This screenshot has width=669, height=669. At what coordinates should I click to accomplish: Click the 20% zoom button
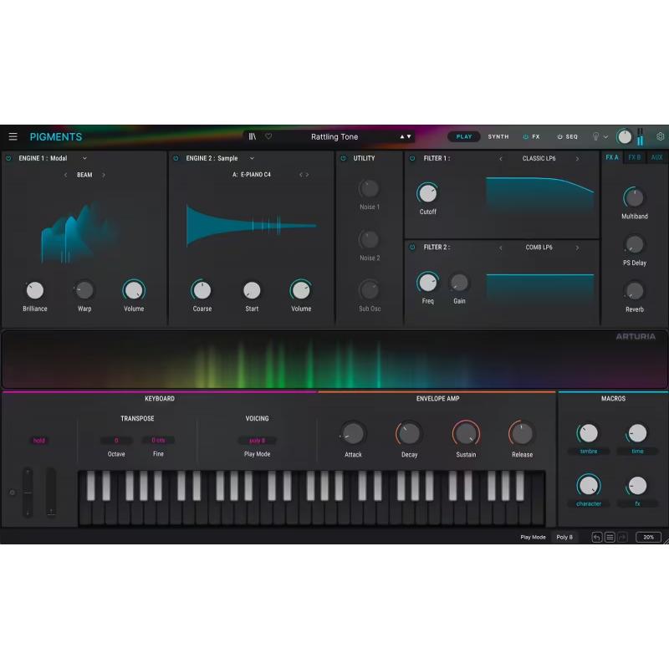pos(648,537)
